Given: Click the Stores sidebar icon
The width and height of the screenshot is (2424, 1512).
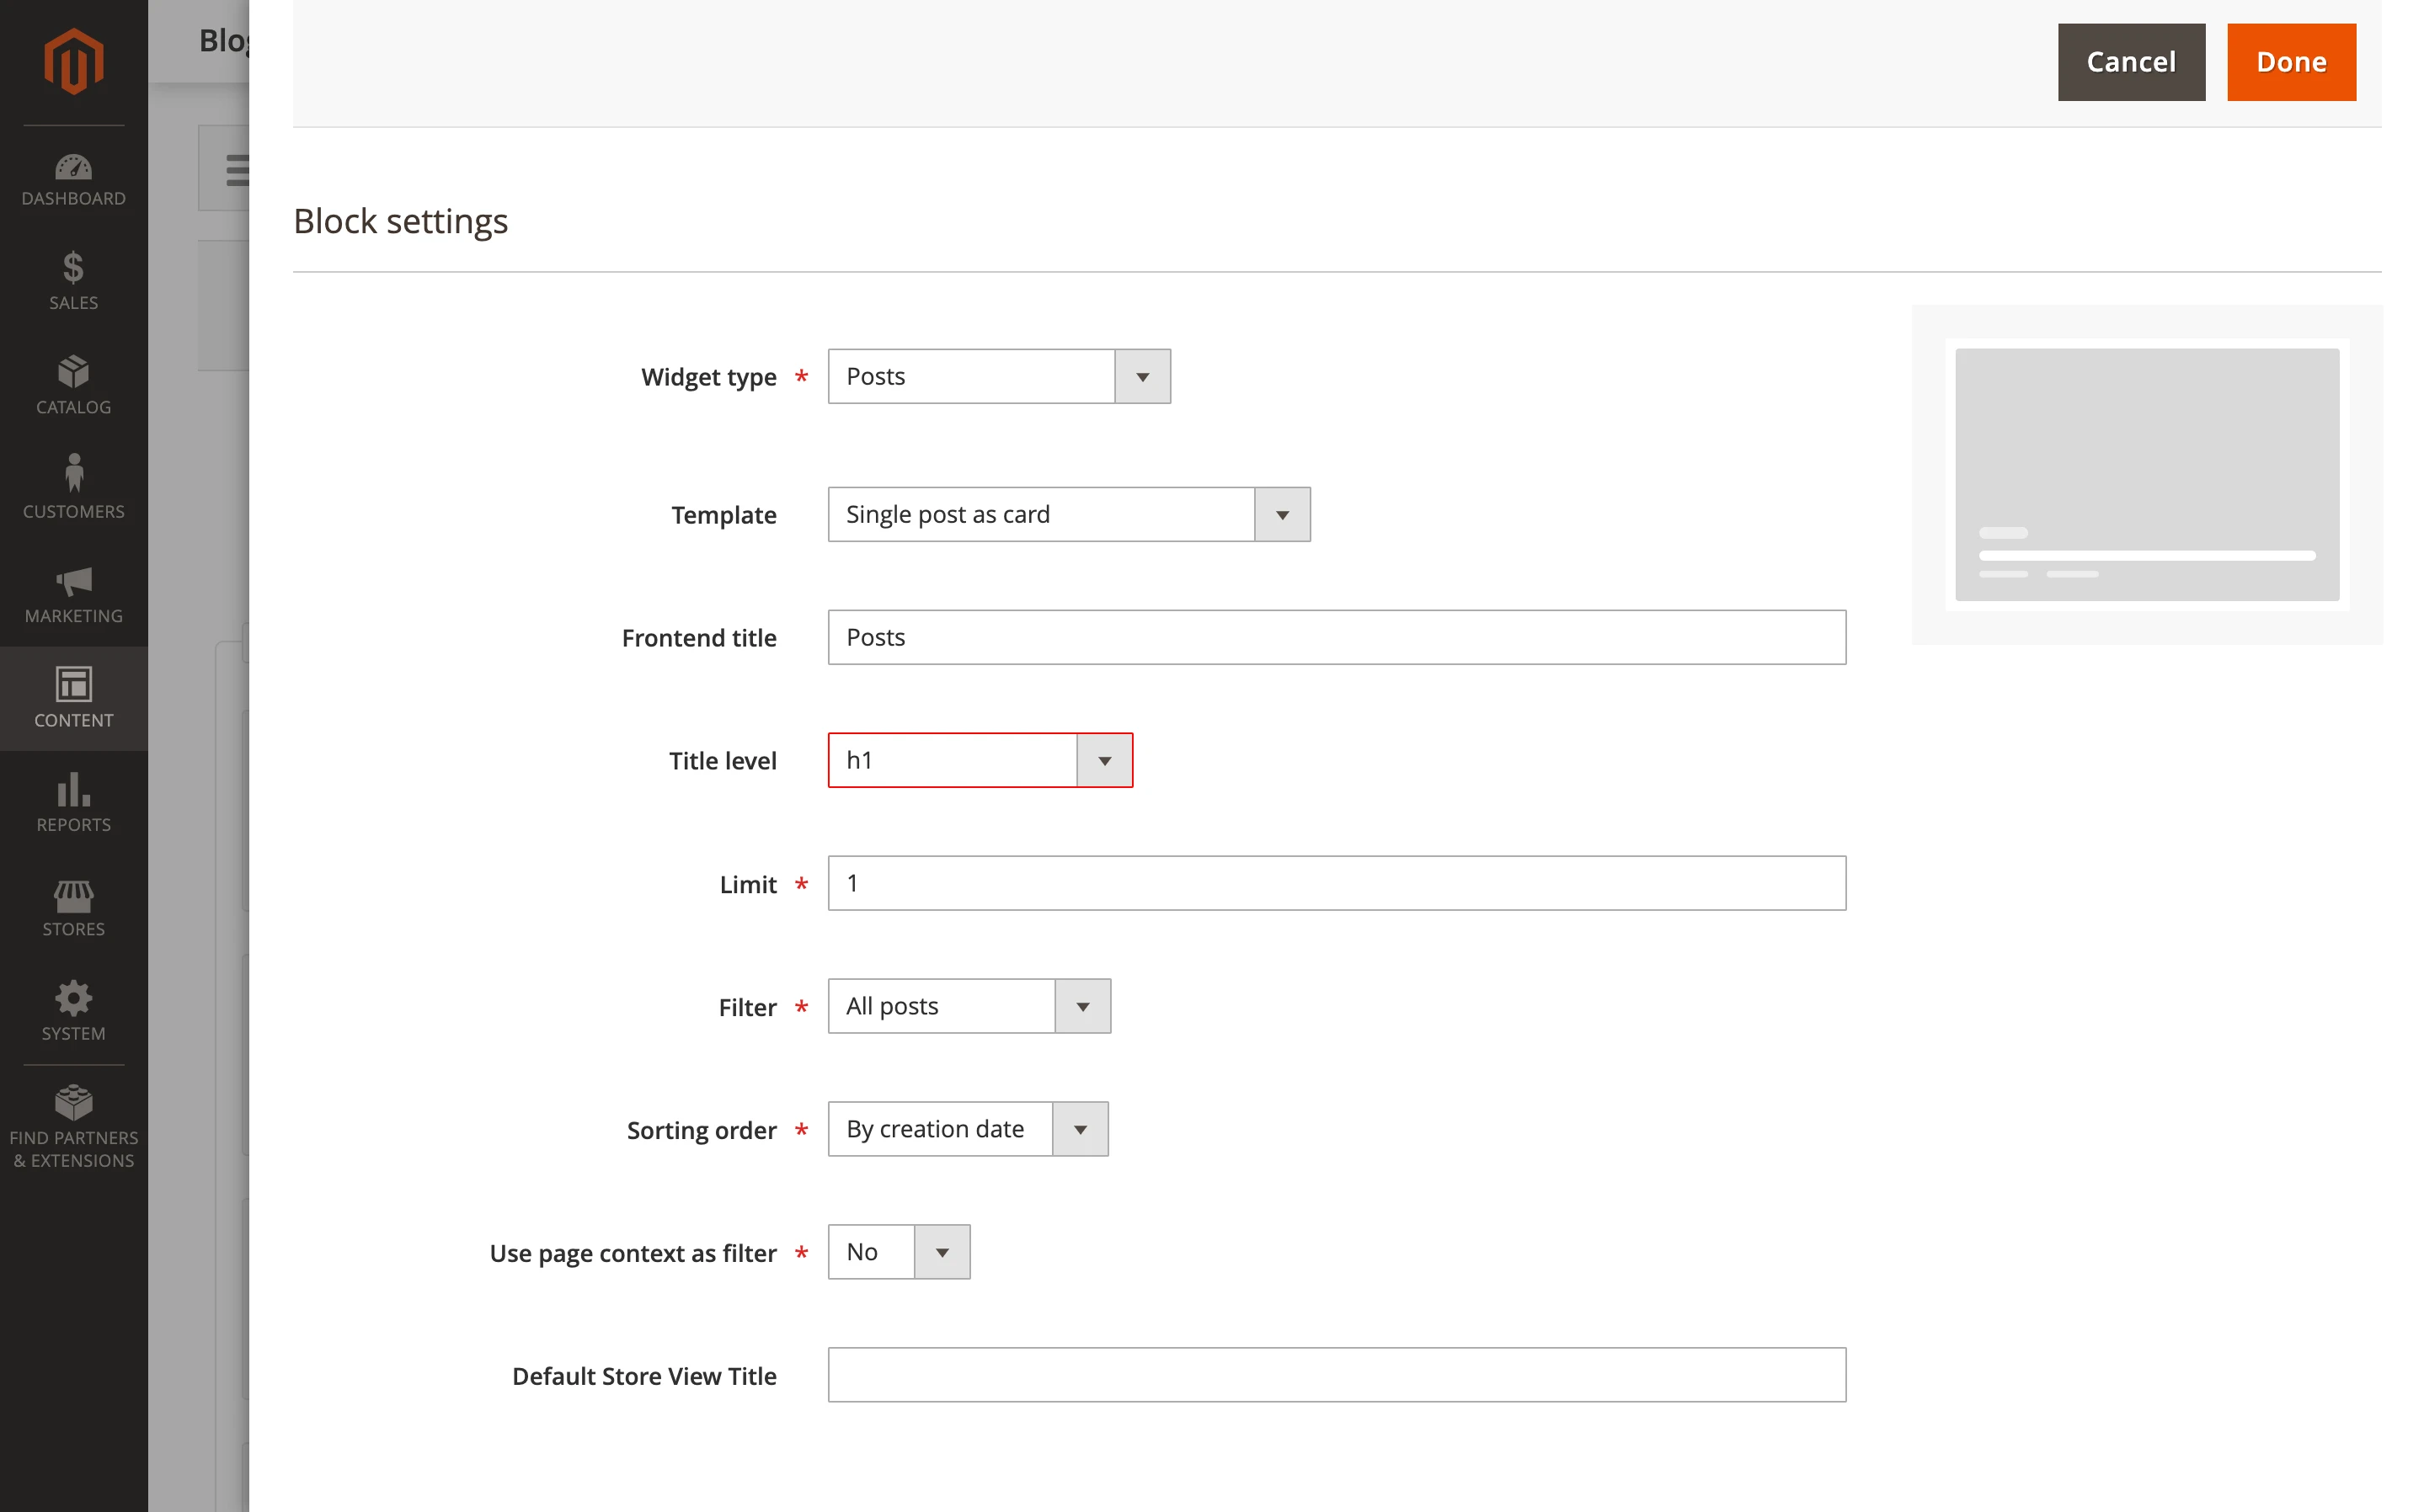Looking at the screenshot, I should (x=73, y=900).
